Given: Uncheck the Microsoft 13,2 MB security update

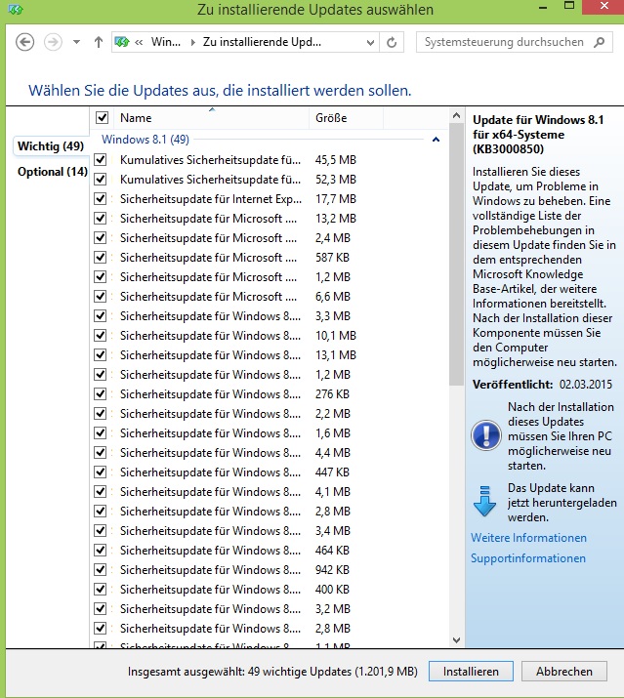Looking at the screenshot, I should (x=101, y=219).
